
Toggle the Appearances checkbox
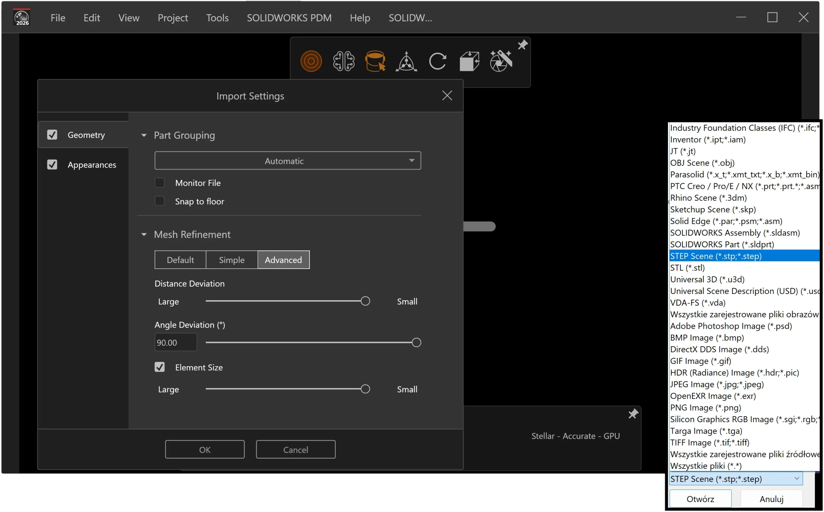coord(52,165)
